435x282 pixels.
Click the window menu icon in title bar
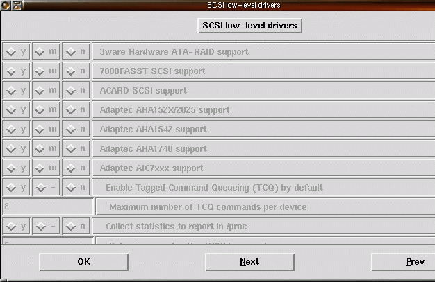tap(6, 5)
